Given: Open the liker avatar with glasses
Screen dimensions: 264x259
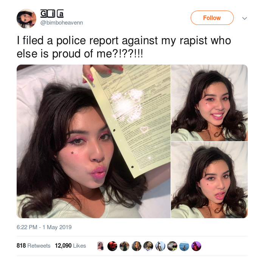Looking at the screenshot, I should click(x=100, y=246).
